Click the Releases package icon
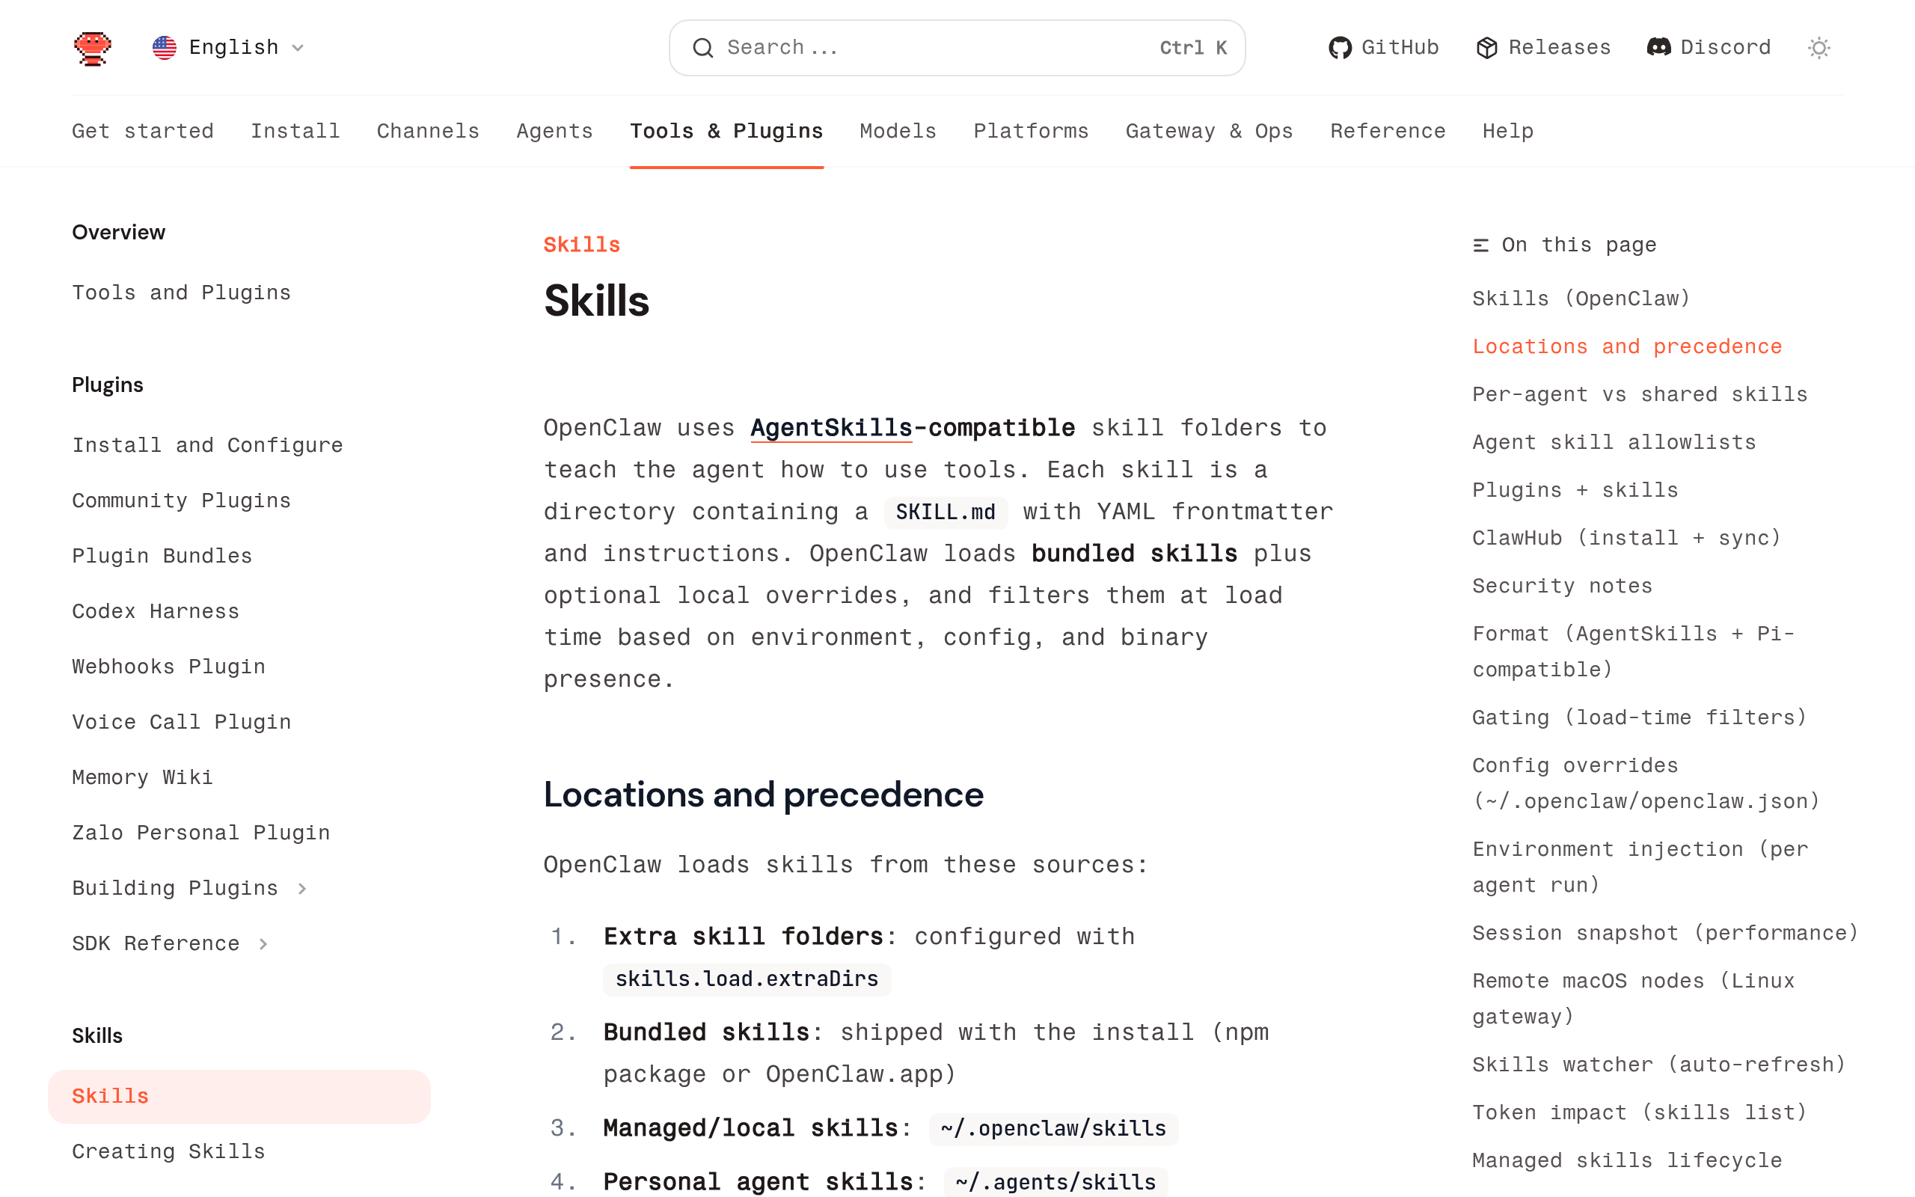 point(1488,47)
